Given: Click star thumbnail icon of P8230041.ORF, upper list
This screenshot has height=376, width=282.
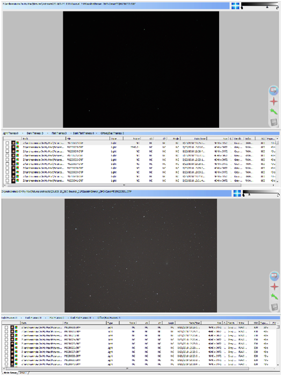Looking at the screenshot, I should coord(13,180).
